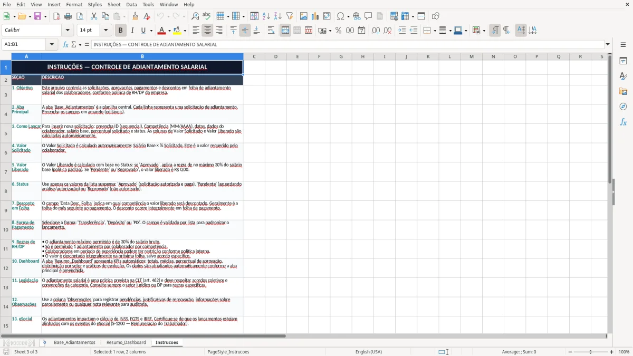
Task: Switch to Resumo_Dashboard sheet tab
Action: pos(126,342)
